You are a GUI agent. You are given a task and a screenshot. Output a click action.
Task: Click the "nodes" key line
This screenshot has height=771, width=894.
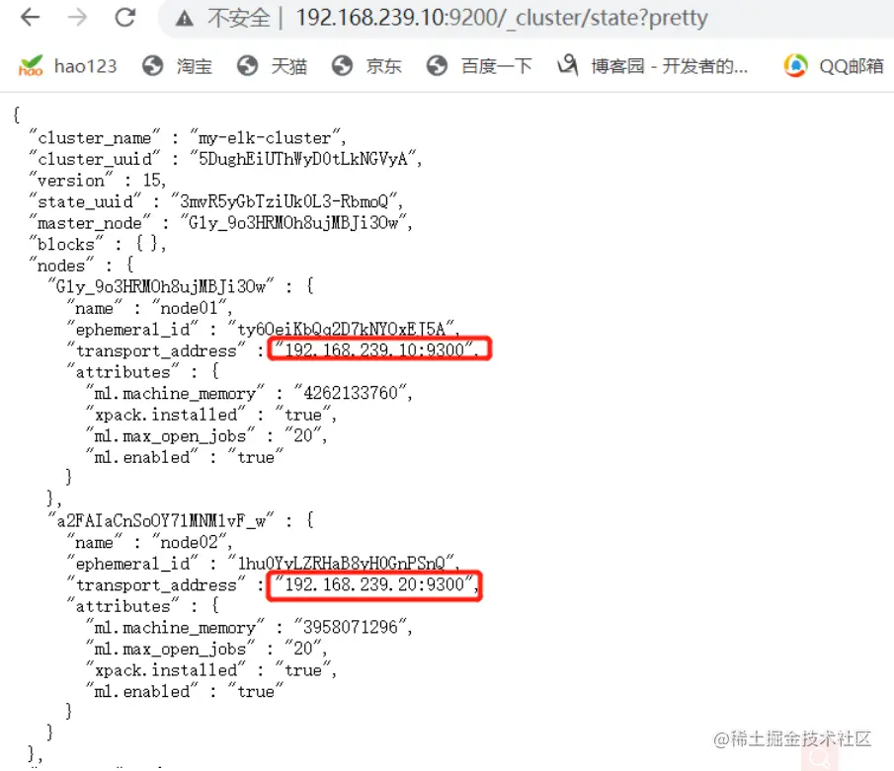click(82, 266)
